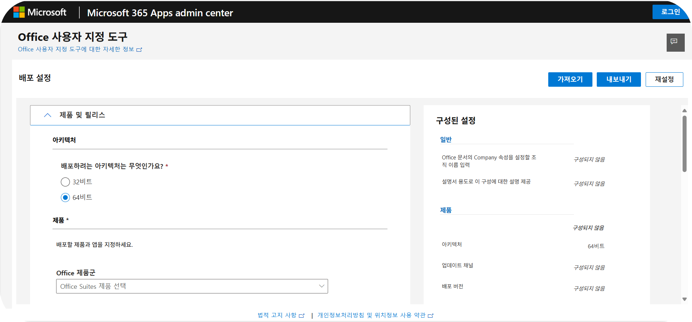
Task: Click external-link icon beside 자세한 정보 link
Action: 139,50
